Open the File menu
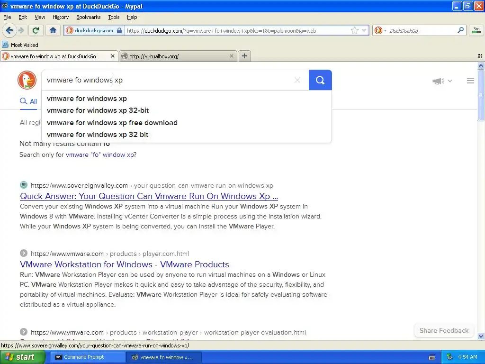485x364 pixels. tap(7, 17)
